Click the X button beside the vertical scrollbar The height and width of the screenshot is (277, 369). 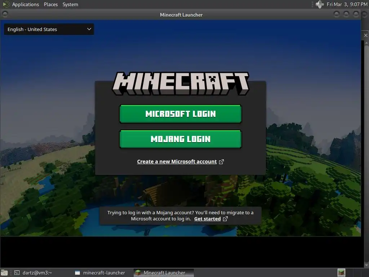coord(365,35)
